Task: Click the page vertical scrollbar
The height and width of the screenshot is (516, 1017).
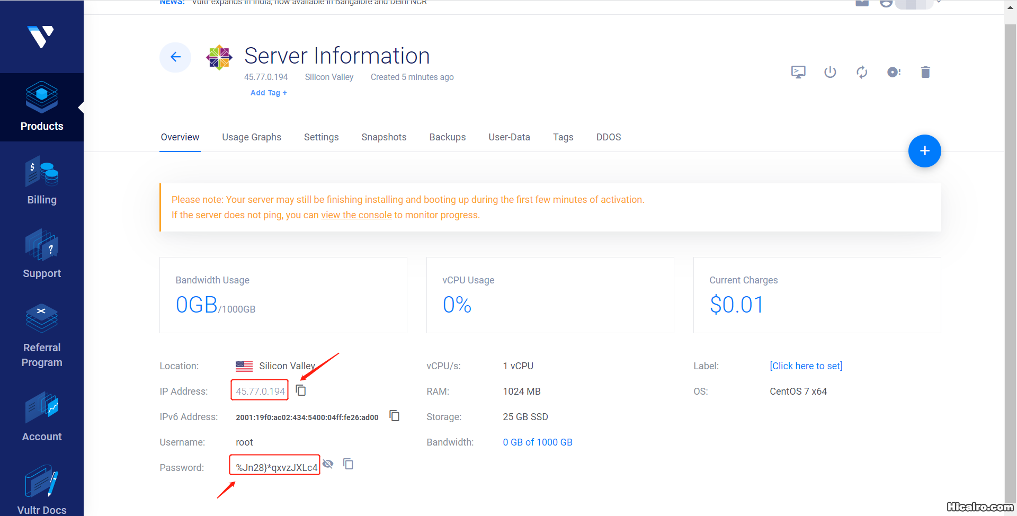Action: [1010, 265]
